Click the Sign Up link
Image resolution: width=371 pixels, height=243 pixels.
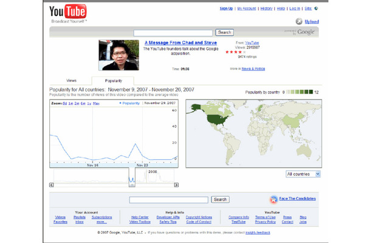coord(226,9)
